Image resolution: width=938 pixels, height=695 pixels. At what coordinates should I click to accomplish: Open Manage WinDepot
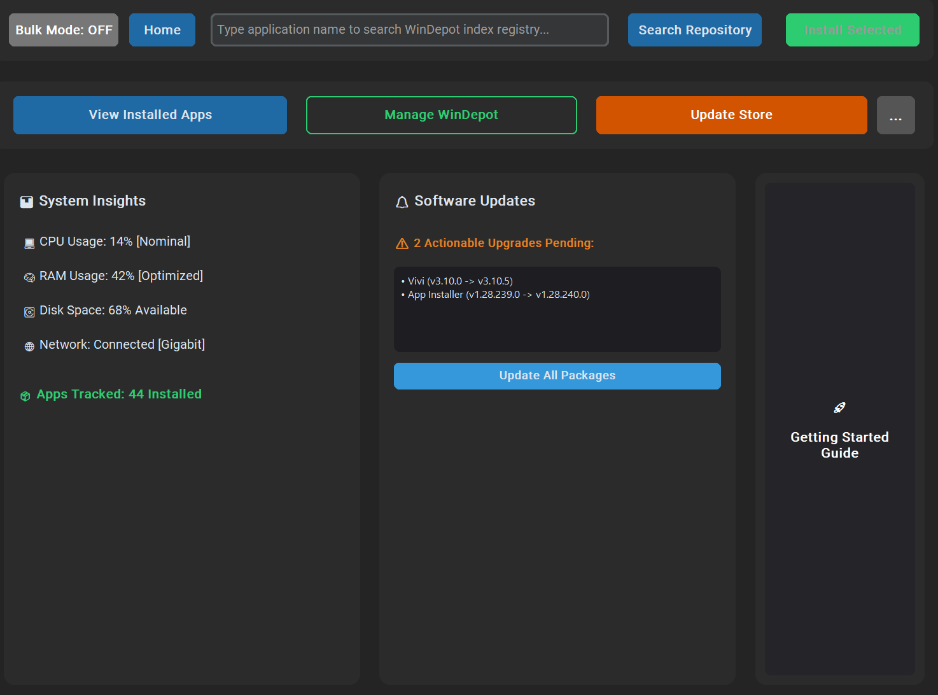pos(442,115)
